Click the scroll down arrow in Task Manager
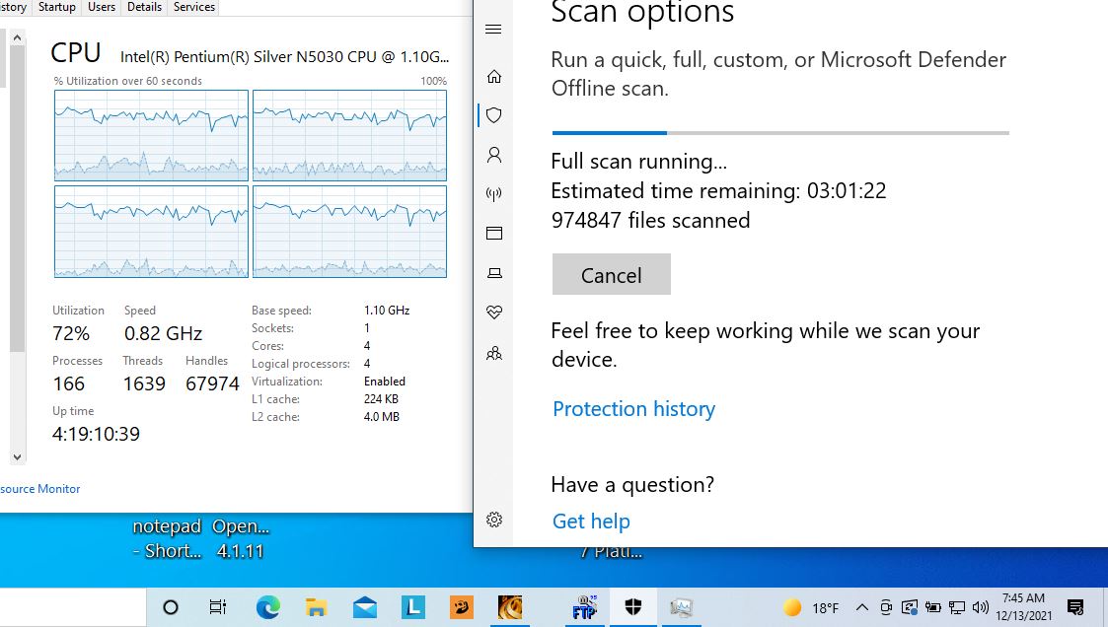The image size is (1108, 627). [x=17, y=456]
